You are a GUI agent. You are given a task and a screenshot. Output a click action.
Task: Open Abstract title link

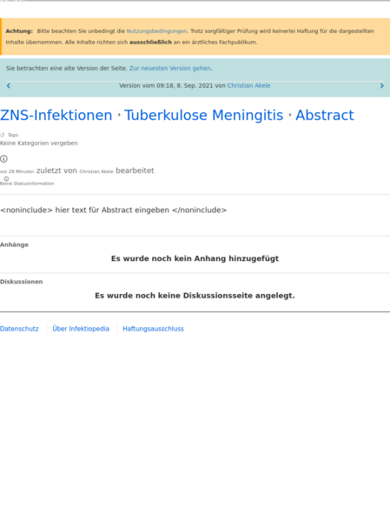325,115
